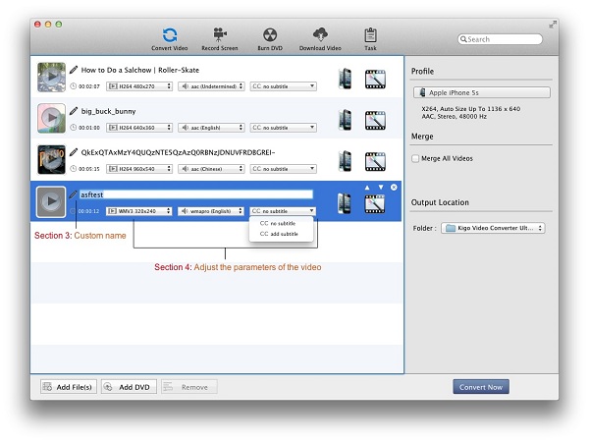
Task: Open clip editor icon for asftest
Action: click(x=375, y=203)
